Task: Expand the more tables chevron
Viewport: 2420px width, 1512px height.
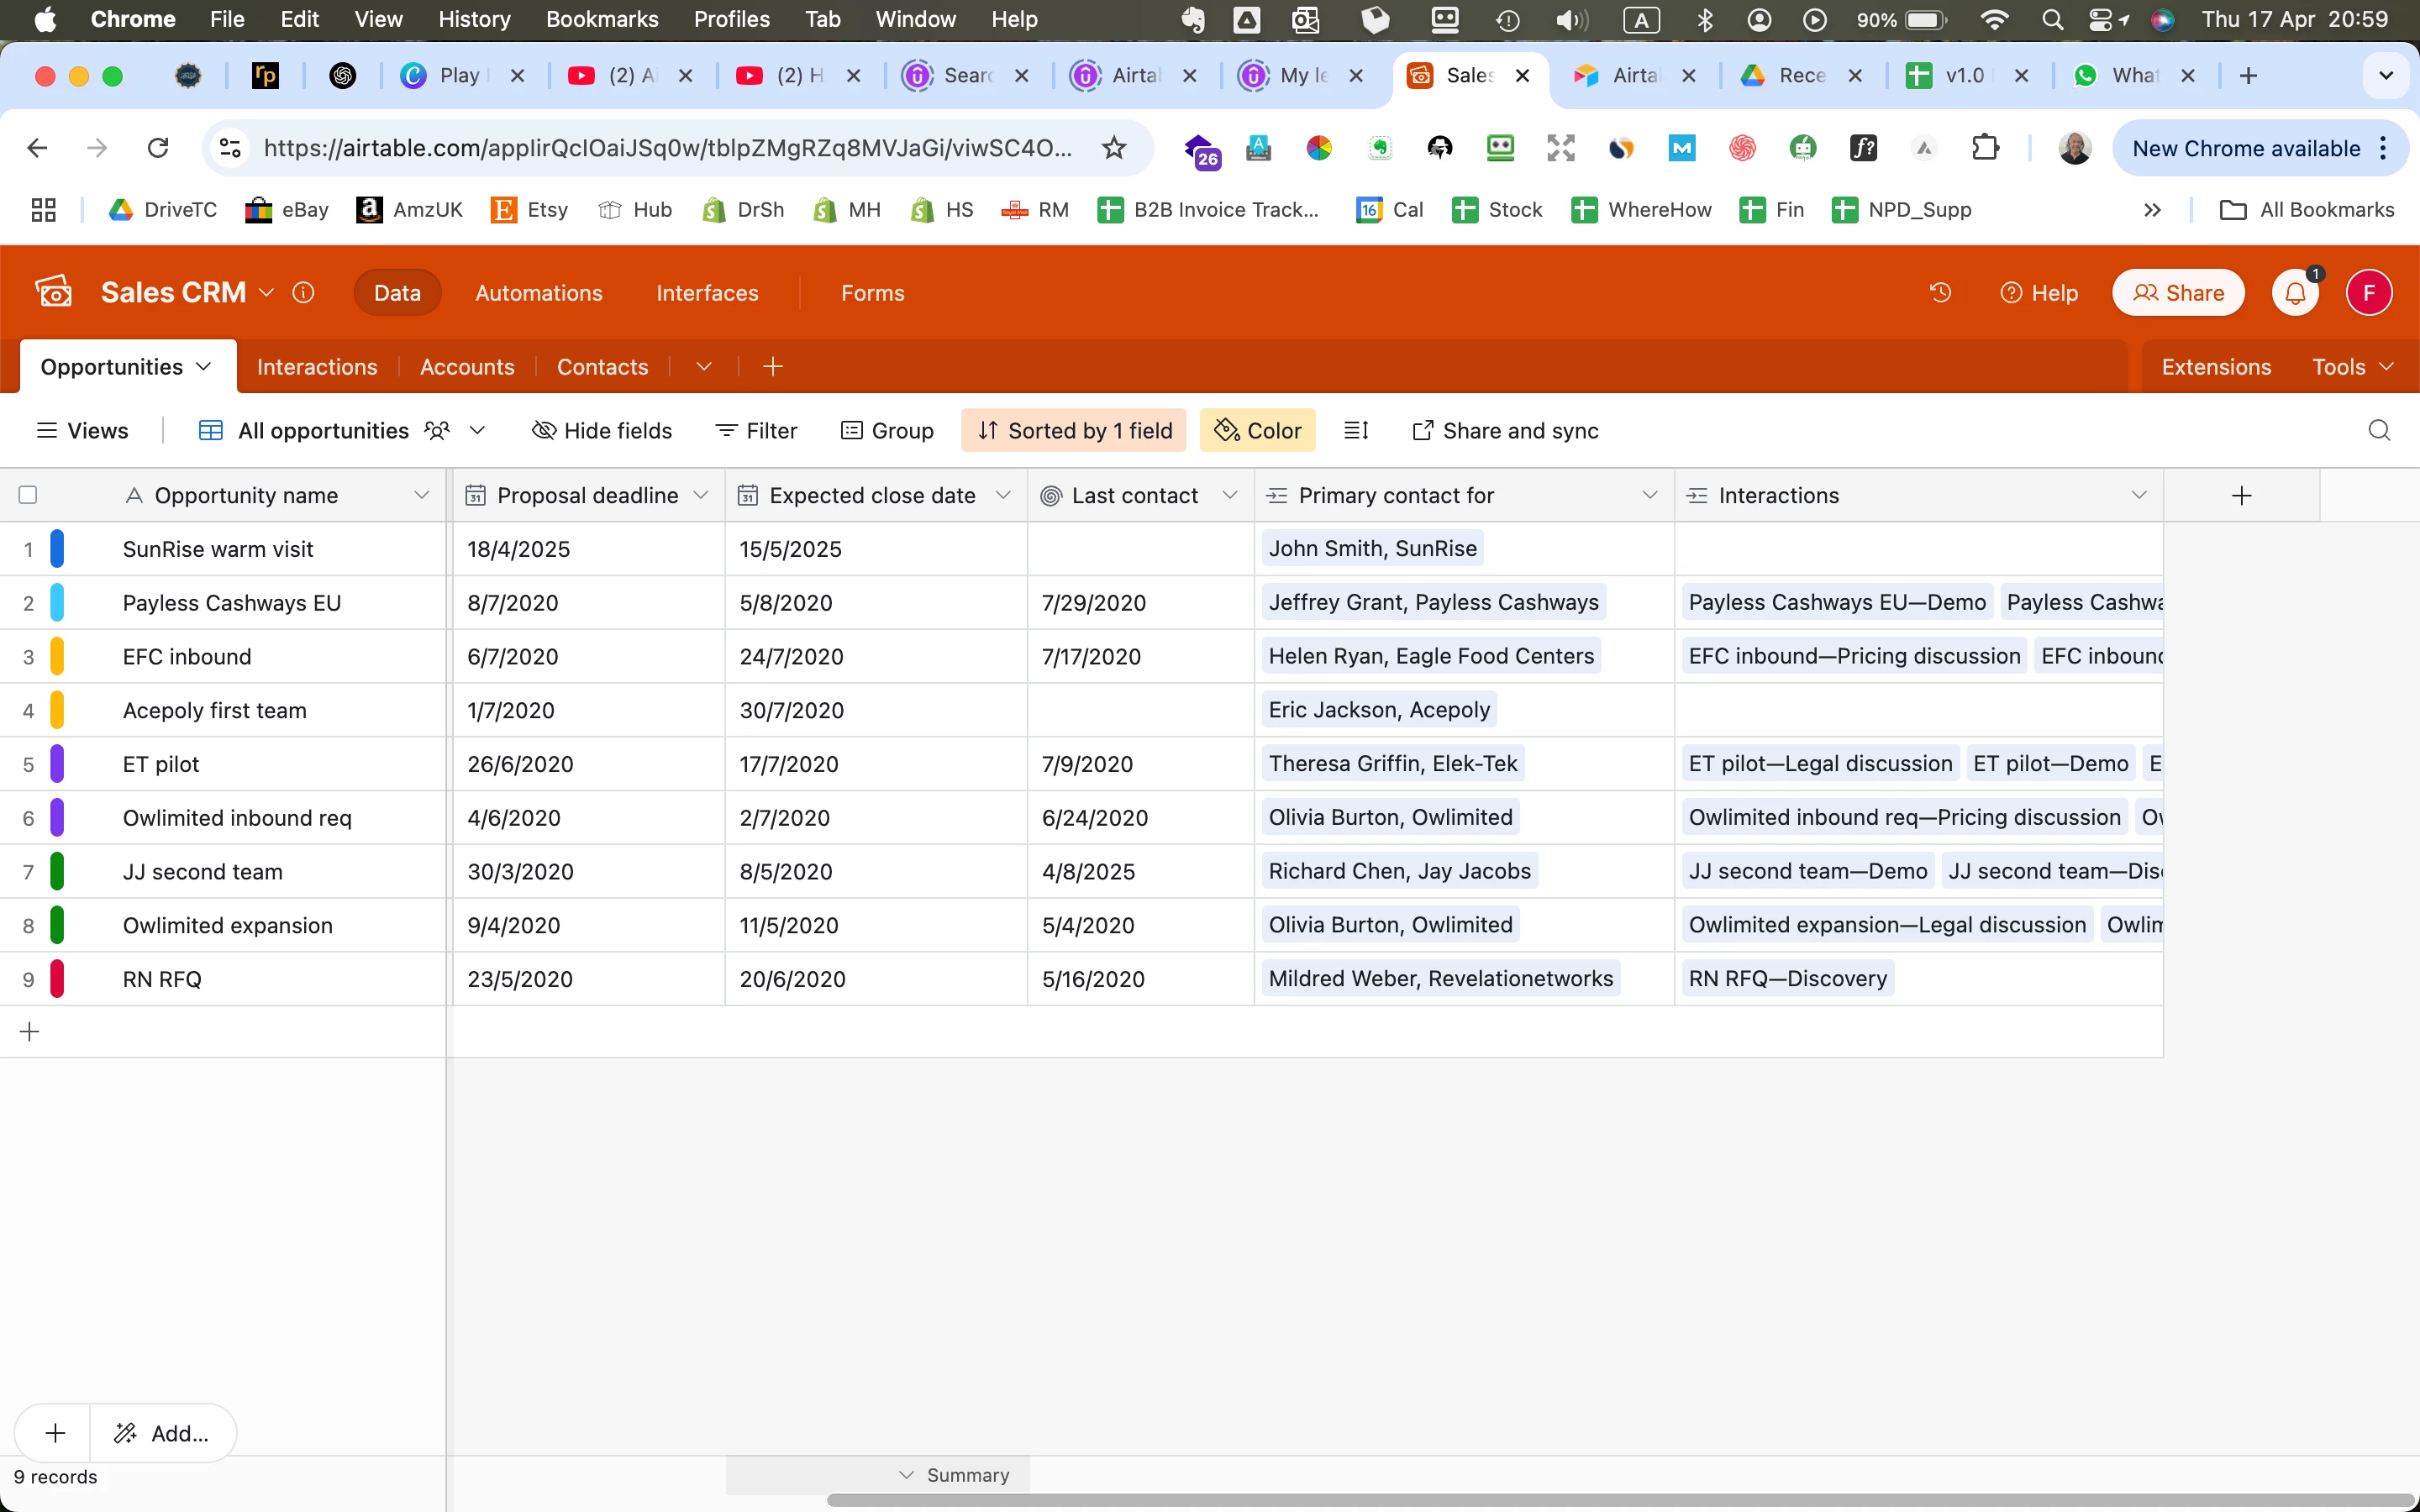Action: tap(704, 367)
